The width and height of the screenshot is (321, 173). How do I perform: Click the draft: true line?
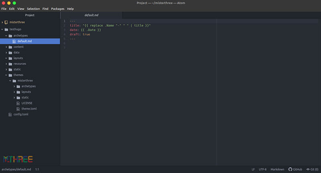click(80, 34)
